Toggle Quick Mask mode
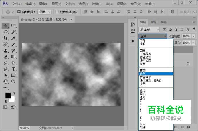The image size is (198, 131). (5, 107)
